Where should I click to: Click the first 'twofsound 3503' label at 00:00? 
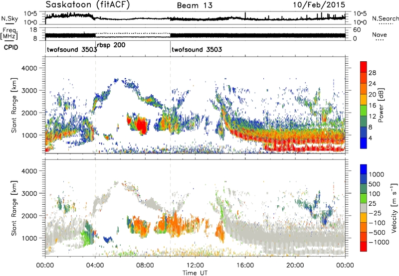(x=72, y=49)
